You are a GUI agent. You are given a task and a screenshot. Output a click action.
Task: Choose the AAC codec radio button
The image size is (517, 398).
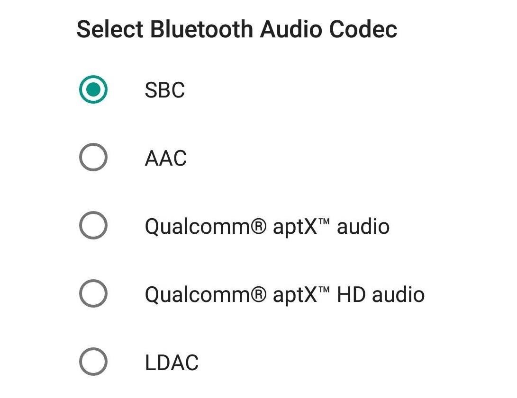93,157
